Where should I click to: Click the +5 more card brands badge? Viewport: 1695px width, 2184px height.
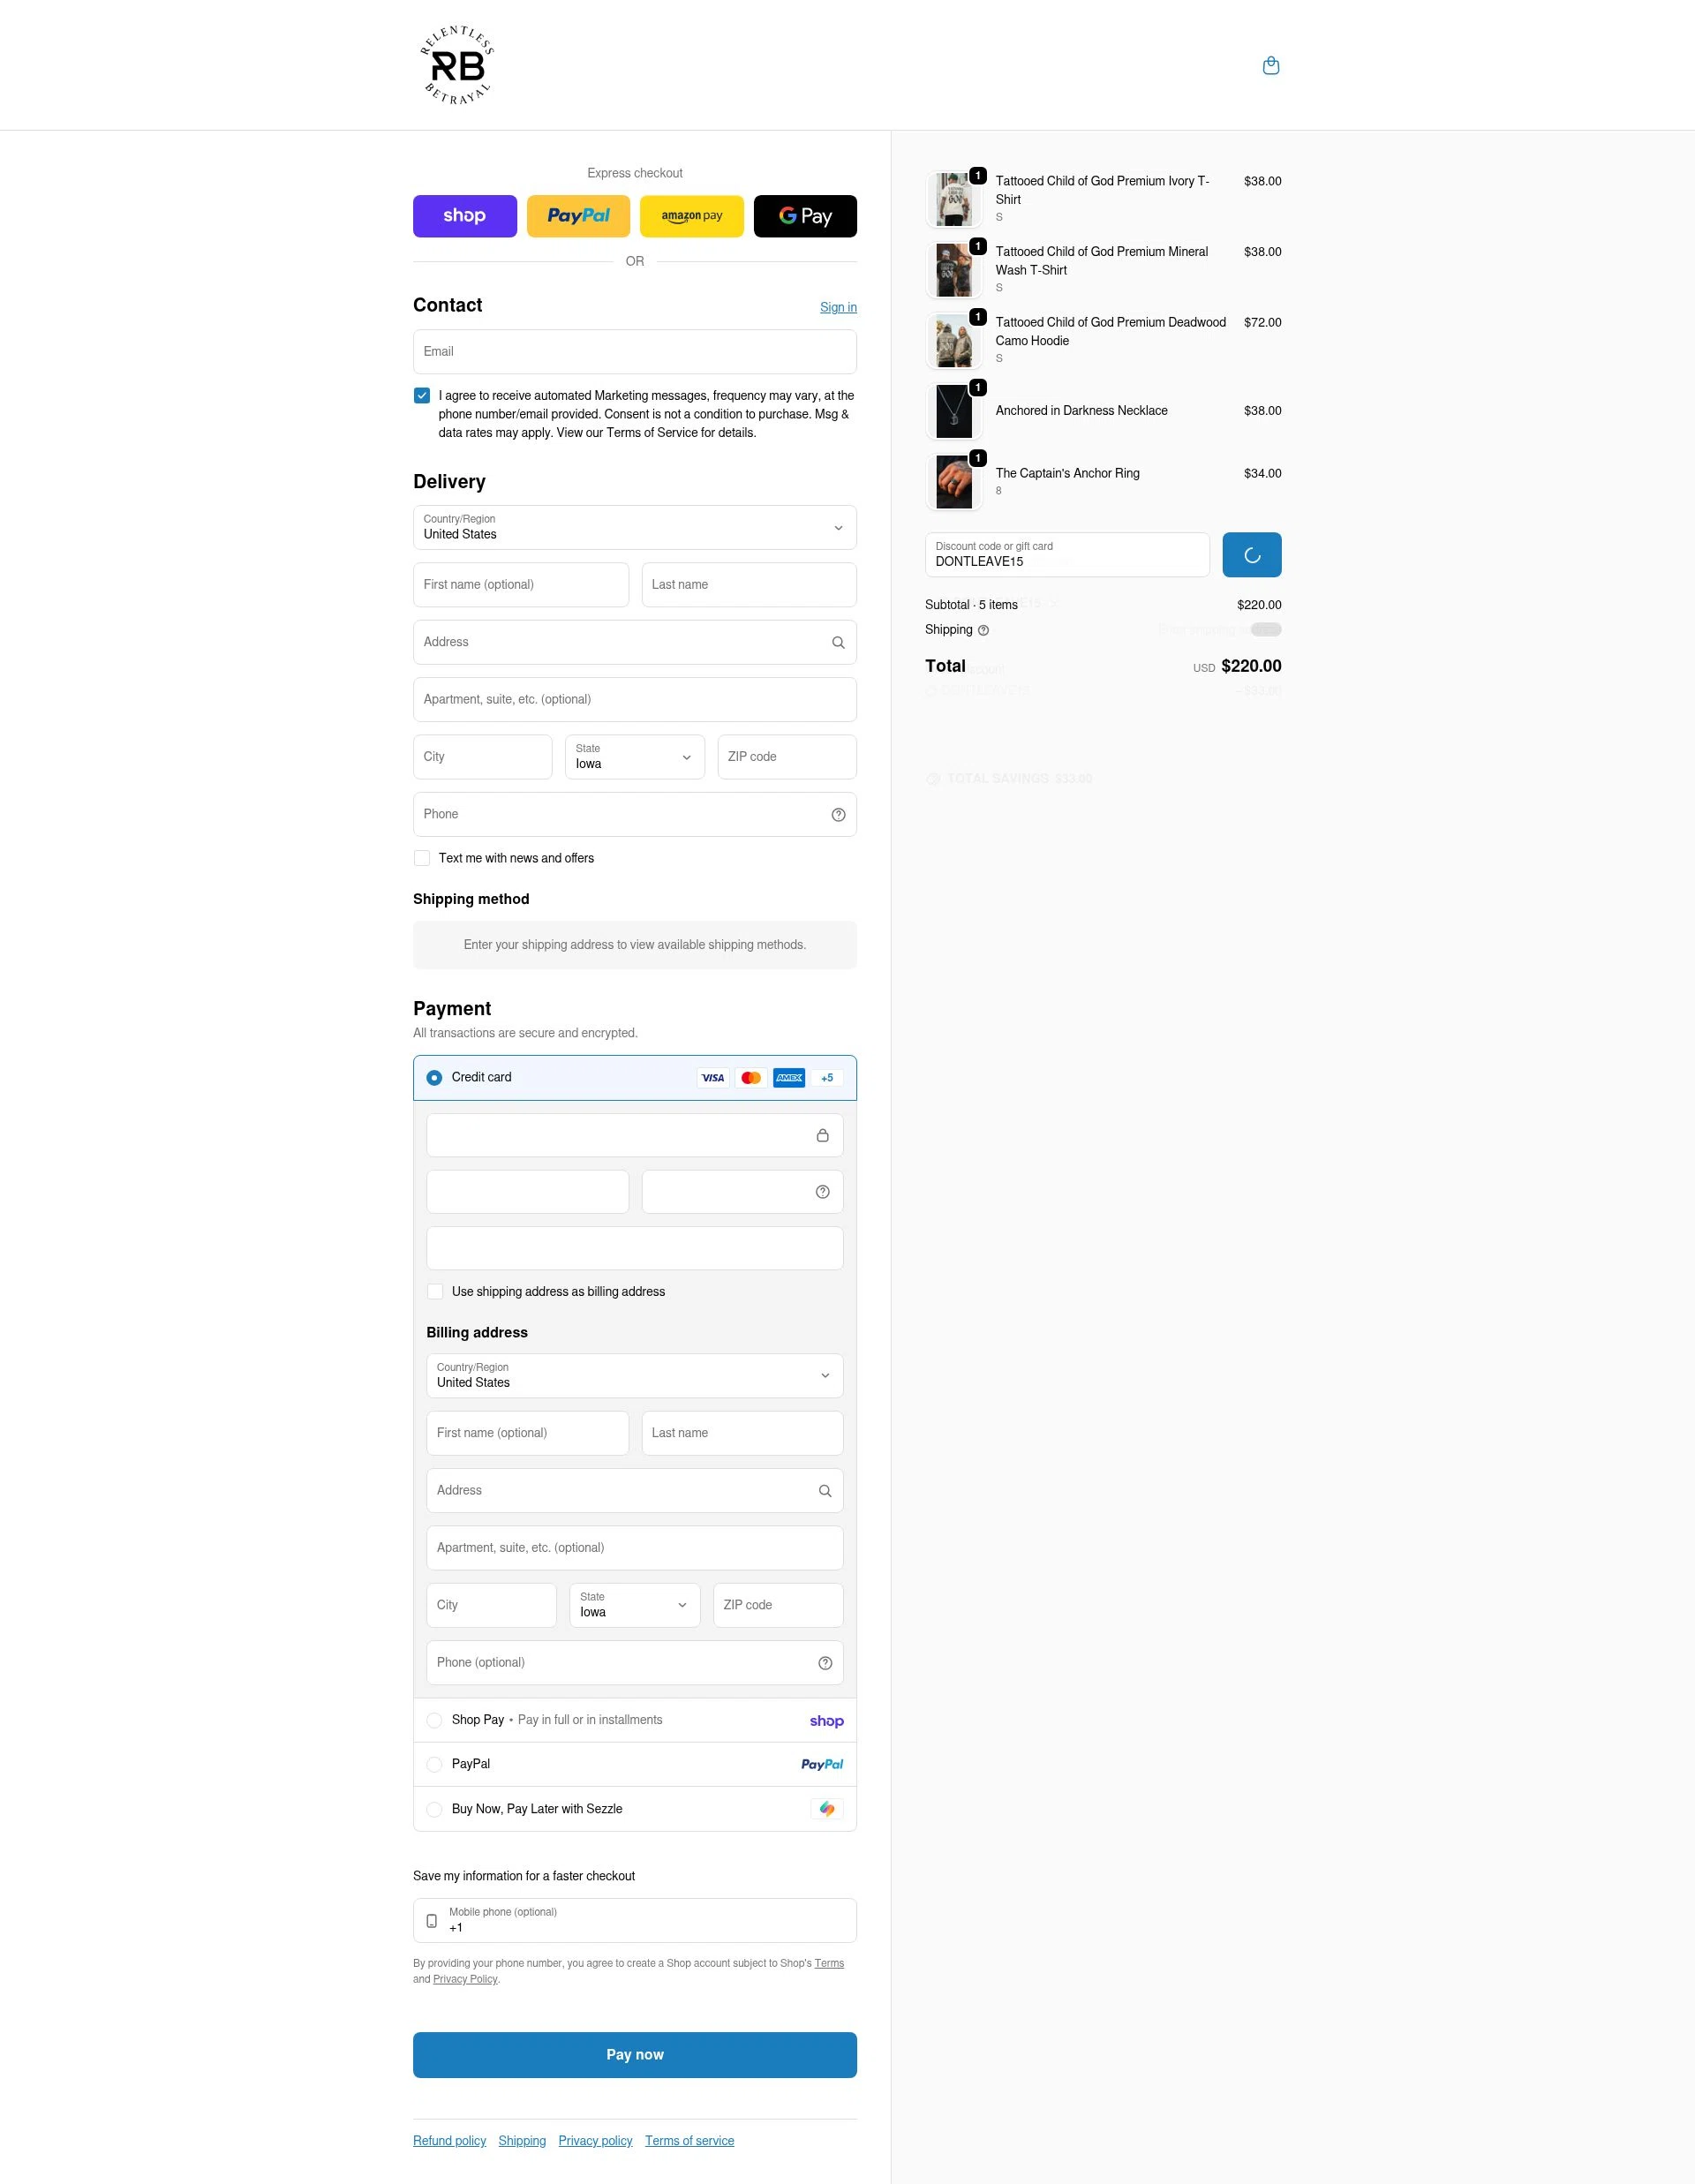click(826, 1078)
